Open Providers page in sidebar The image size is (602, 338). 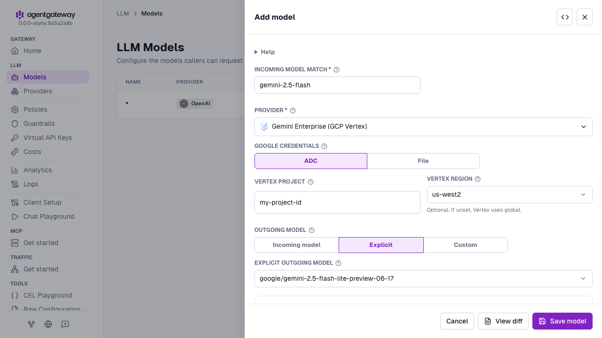pyautogui.click(x=48, y=91)
